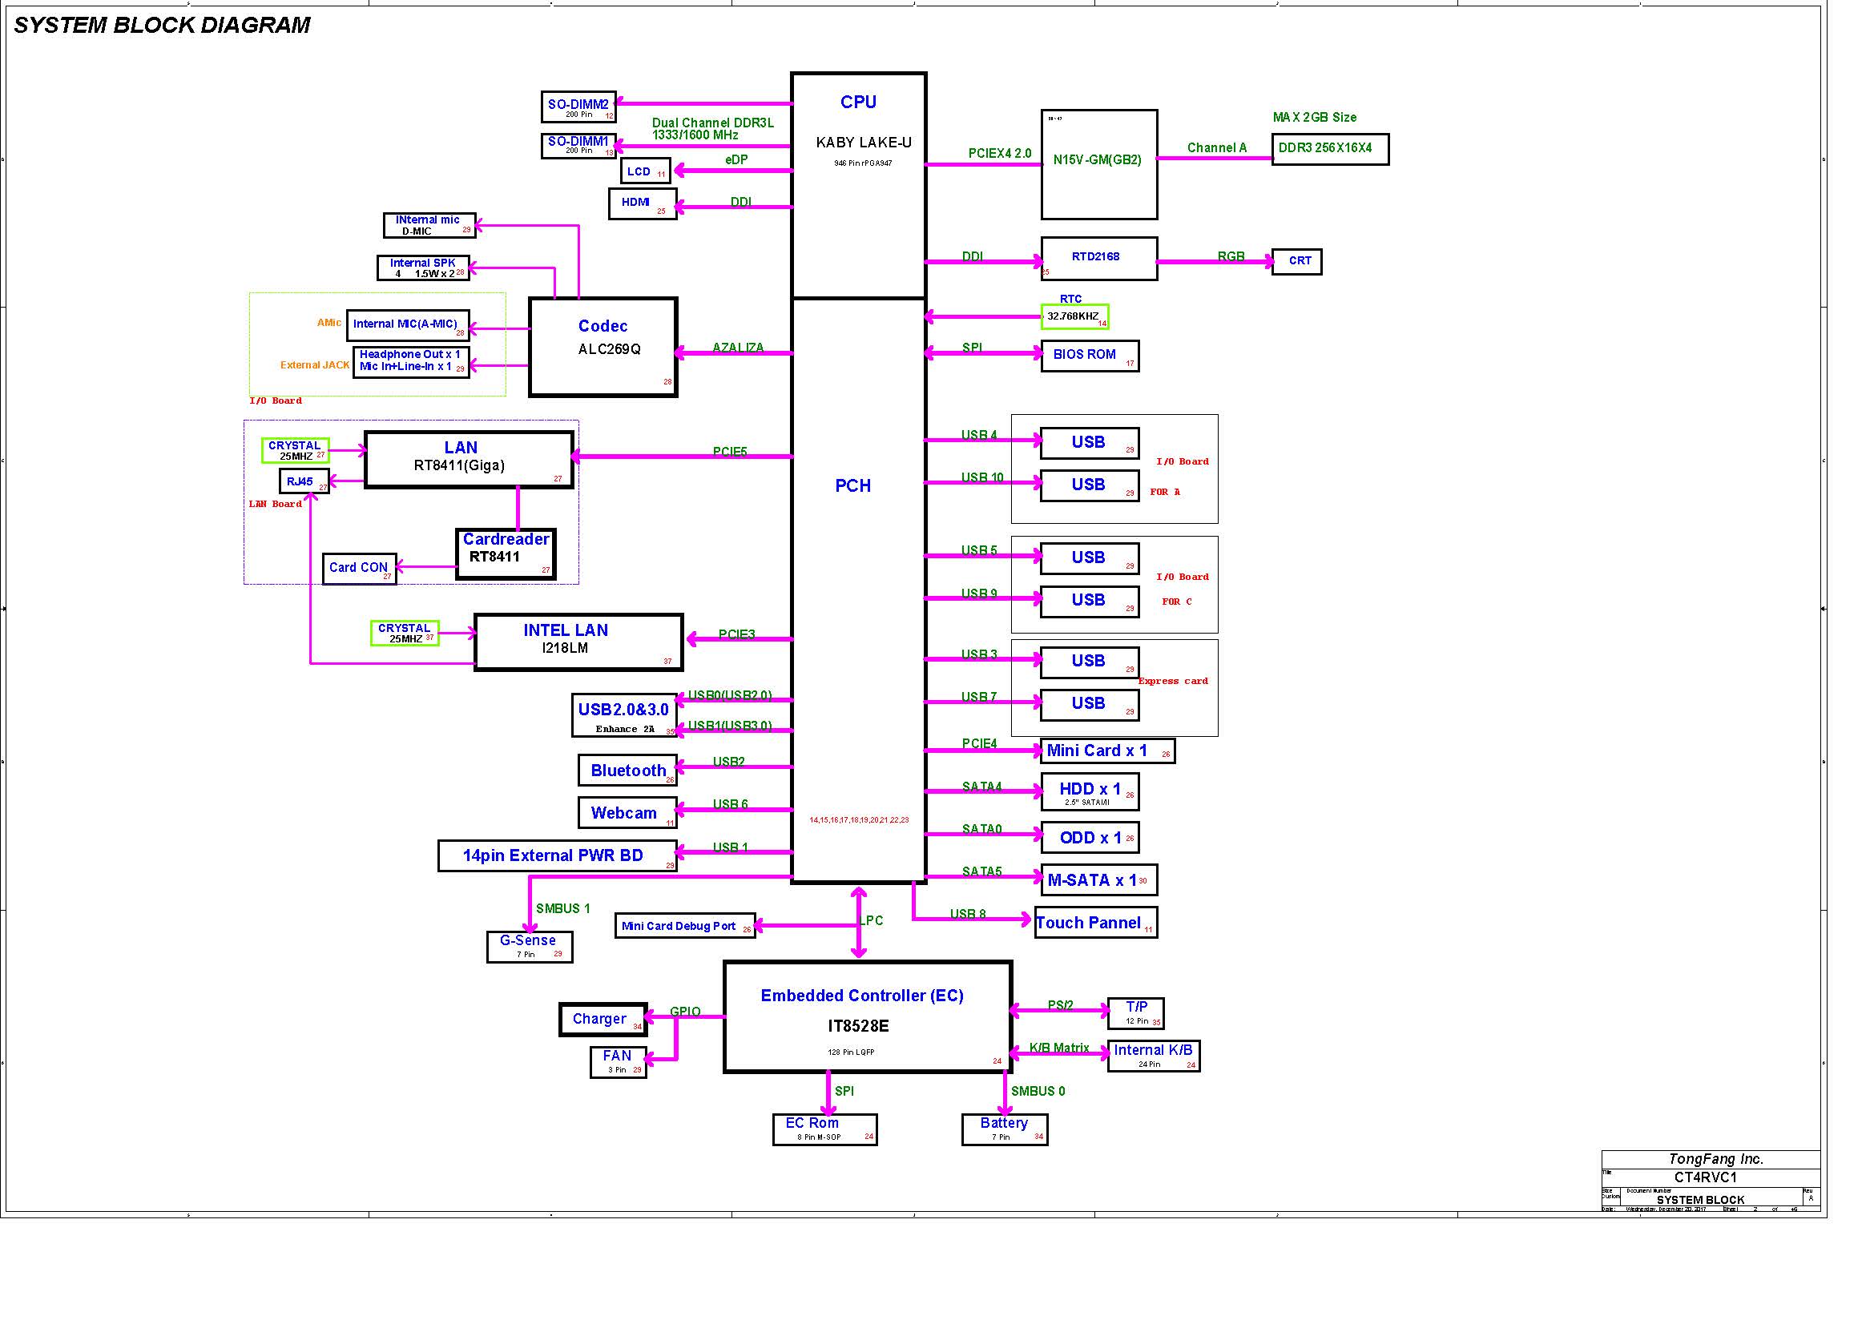
Task: Select the "PCH" label
Action: pyautogui.click(x=853, y=486)
